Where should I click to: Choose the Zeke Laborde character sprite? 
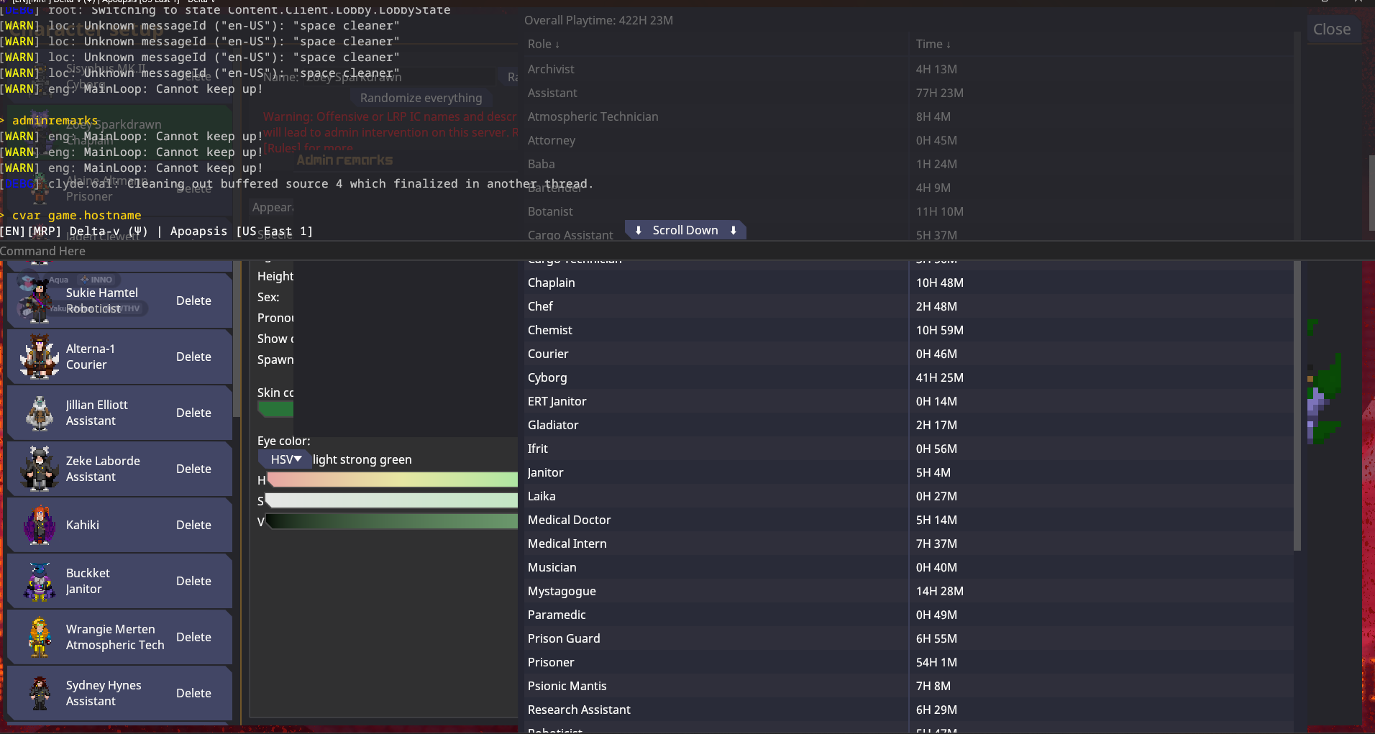click(39, 469)
